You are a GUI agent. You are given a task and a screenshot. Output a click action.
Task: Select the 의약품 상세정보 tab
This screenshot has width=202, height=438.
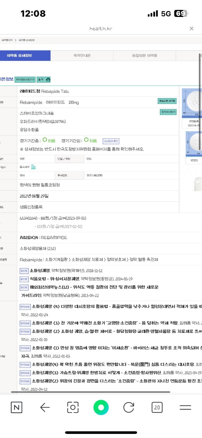(25, 55)
